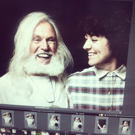
Task: Select the second saluting man thumbnail
Action: tap(30, 120)
